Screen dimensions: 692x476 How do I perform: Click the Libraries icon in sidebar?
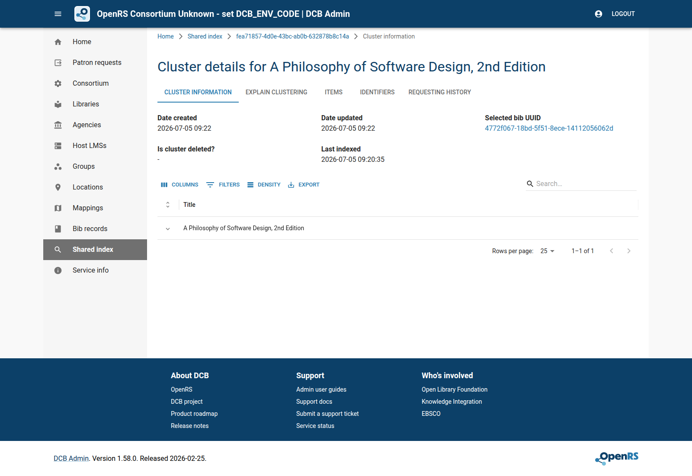(58, 104)
